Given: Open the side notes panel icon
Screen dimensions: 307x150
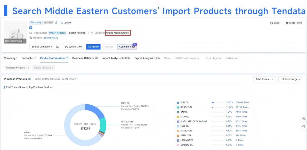Looking at the screenshot, I should point(304,118).
